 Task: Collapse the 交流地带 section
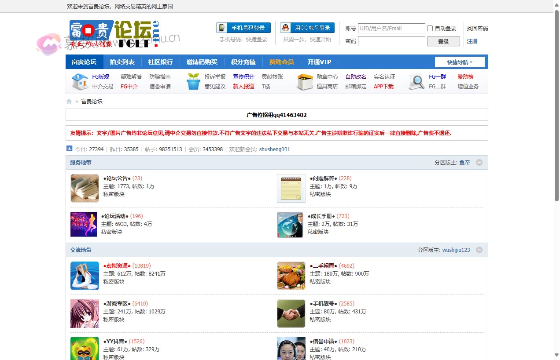pyautogui.click(x=479, y=250)
